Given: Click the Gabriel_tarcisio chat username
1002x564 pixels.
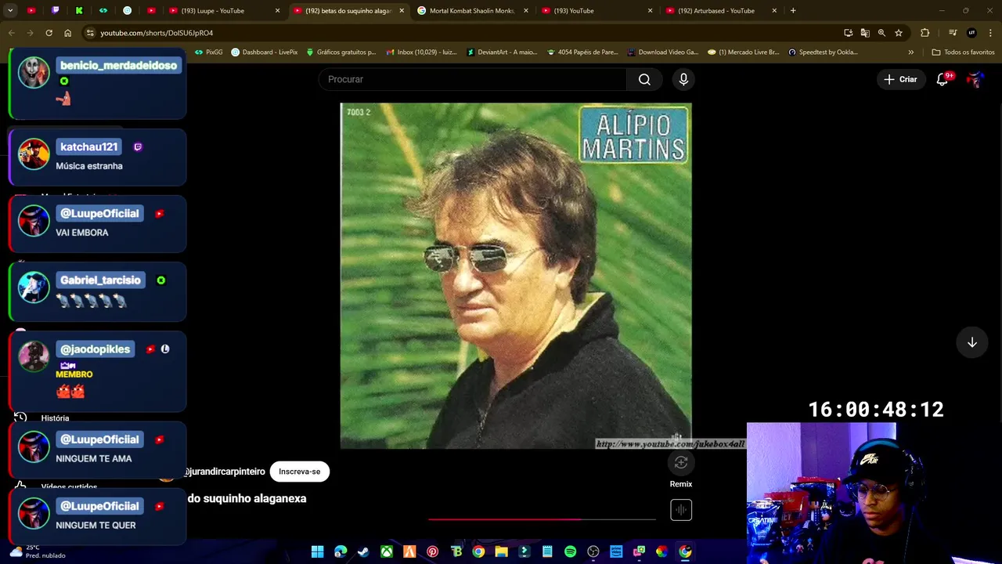Looking at the screenshot, I should tap(100, 280).
